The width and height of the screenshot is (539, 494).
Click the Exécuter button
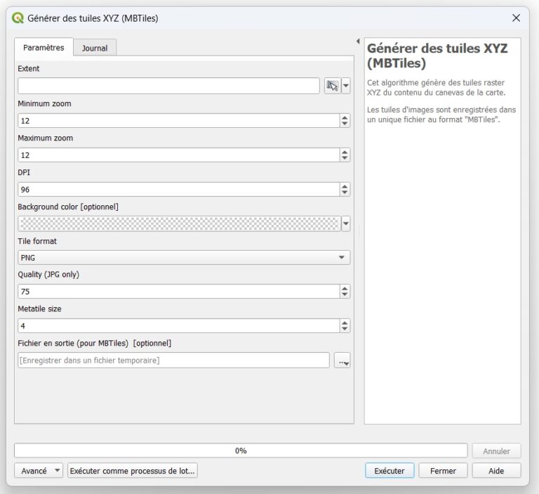[x=390, y=471]
